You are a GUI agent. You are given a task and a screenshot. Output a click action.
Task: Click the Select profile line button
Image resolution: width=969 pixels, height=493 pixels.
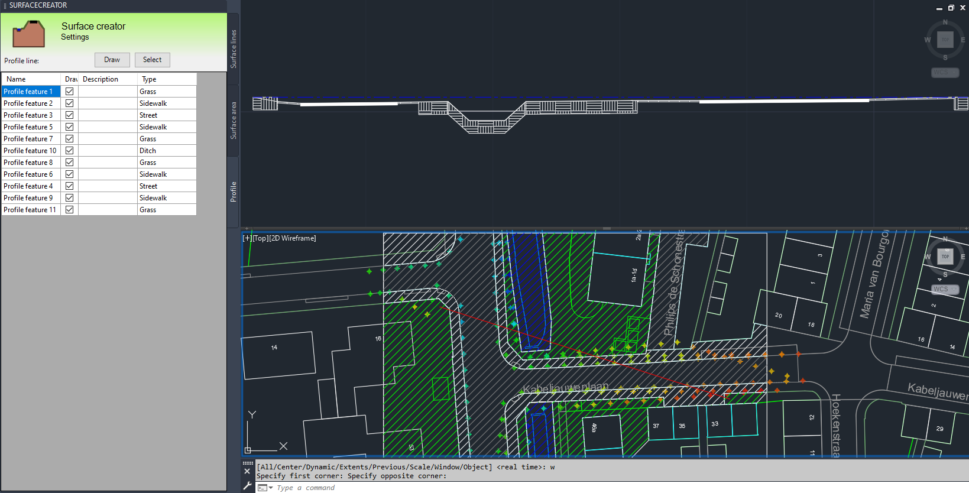tap(153, 60)
